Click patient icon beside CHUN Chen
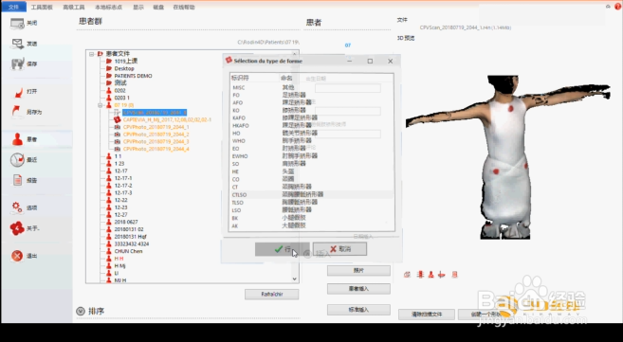Viewport: 623px width, 342px height. click(109, 251)
